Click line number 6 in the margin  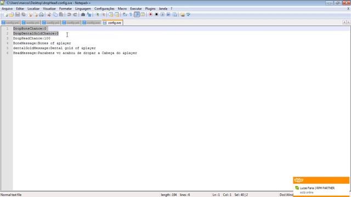[x=7, y=53]
